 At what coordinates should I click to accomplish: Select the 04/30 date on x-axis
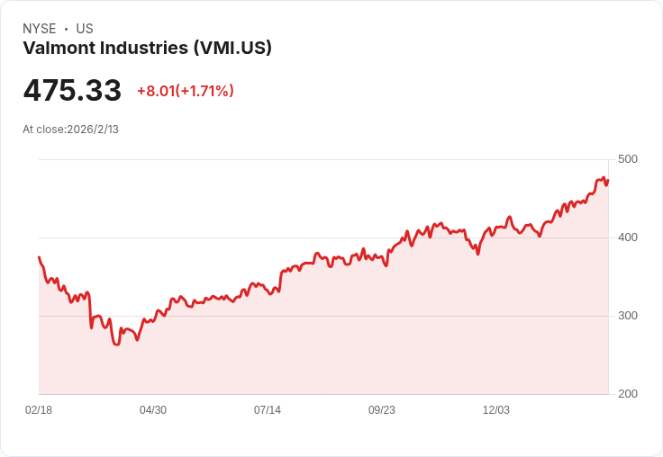(153, 410)
